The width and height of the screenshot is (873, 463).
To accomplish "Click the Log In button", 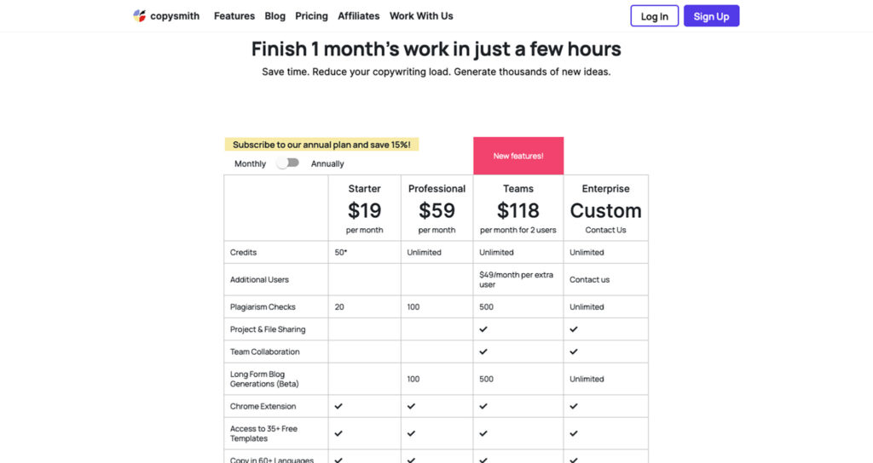I will click(x=655, y=16).
